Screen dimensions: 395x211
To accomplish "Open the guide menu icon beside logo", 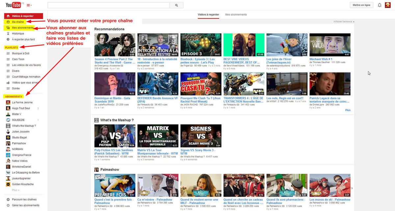I will pos(29,5).
